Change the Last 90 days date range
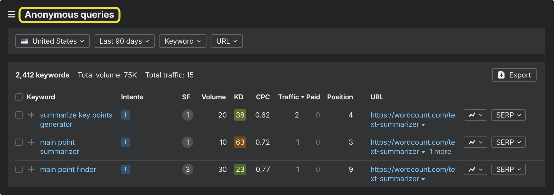 pos(124,41)
